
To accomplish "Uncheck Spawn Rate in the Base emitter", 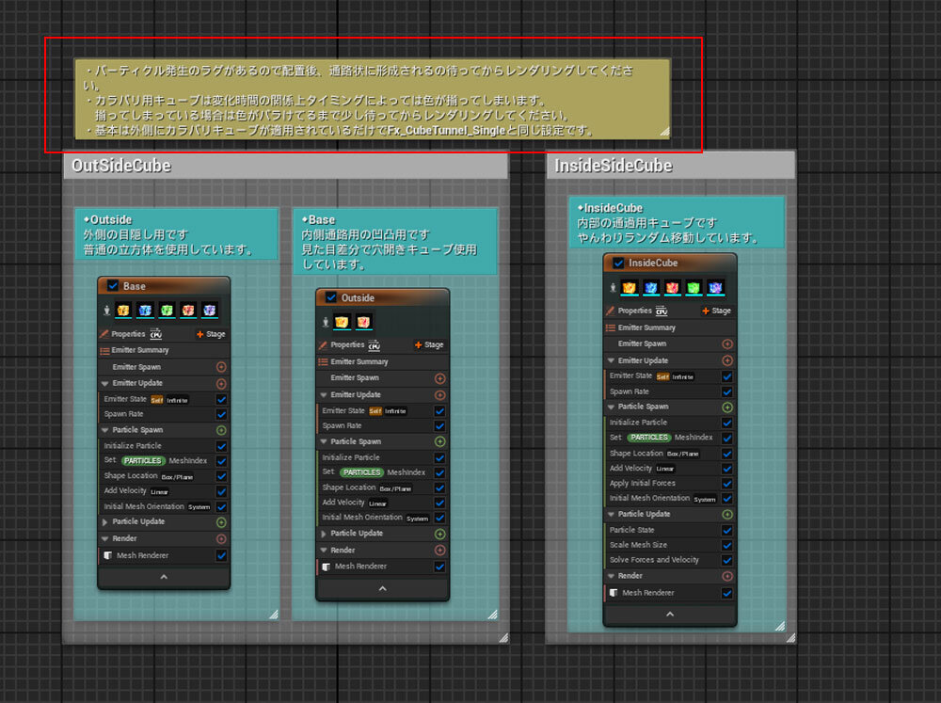I will [x=221, y=414].
